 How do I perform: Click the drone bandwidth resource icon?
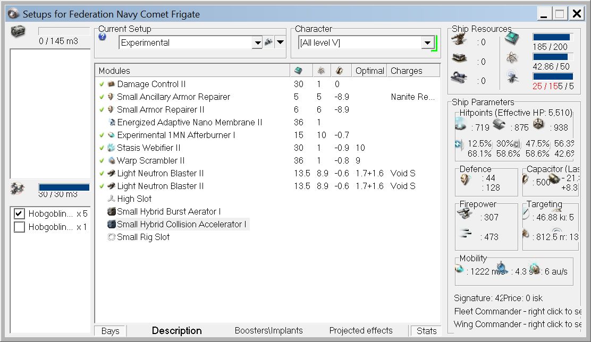tap(512, 77)
